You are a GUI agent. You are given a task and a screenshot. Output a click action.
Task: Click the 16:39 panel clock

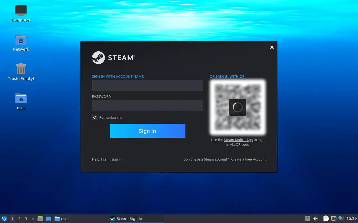click(x=352, y=219)
